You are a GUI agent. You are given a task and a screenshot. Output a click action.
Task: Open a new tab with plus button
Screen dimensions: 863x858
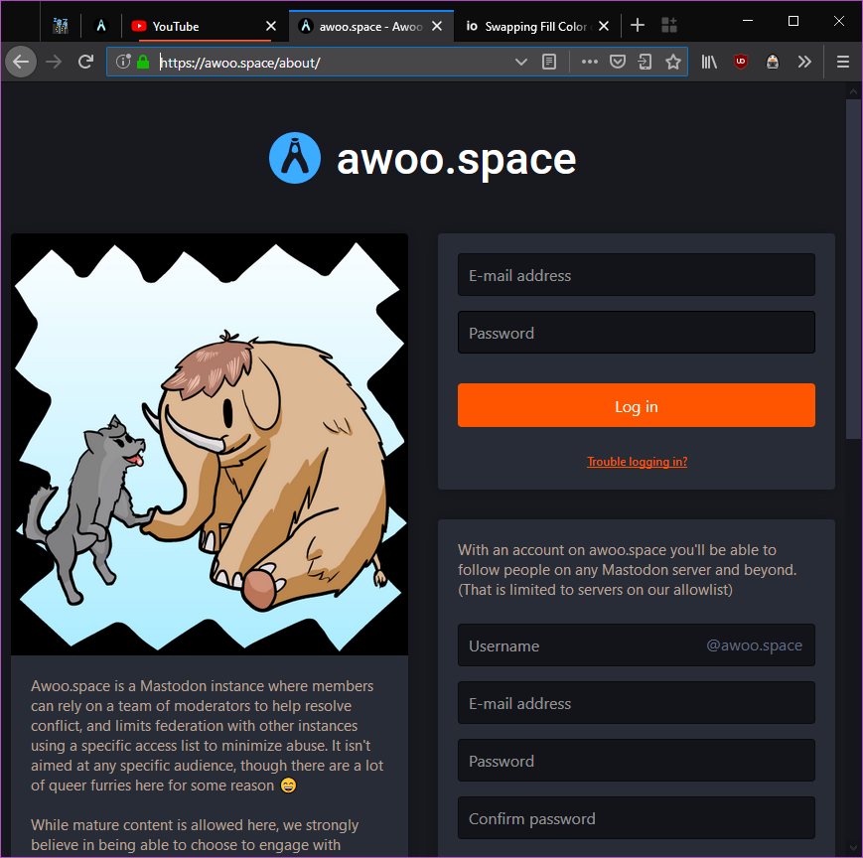[638, 26]
